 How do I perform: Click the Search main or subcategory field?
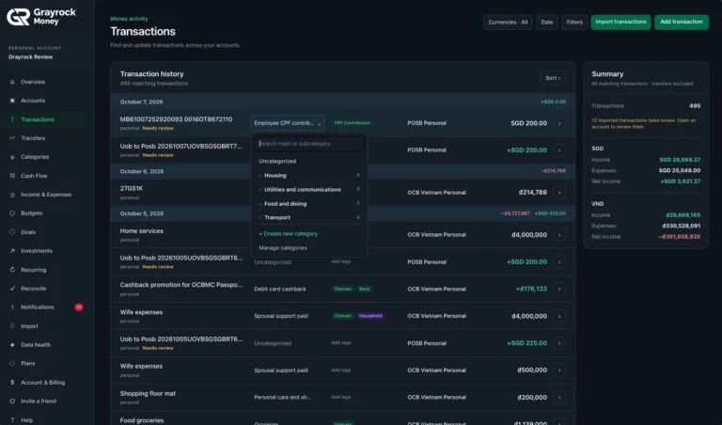click(309, 144)
